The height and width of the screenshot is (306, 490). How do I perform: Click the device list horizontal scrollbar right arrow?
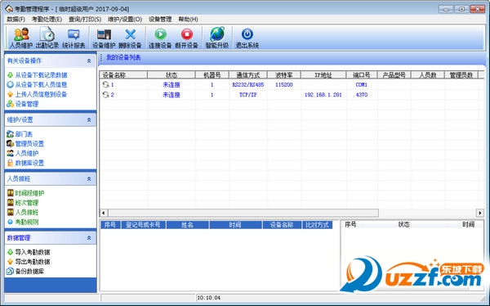click(480, 213)
